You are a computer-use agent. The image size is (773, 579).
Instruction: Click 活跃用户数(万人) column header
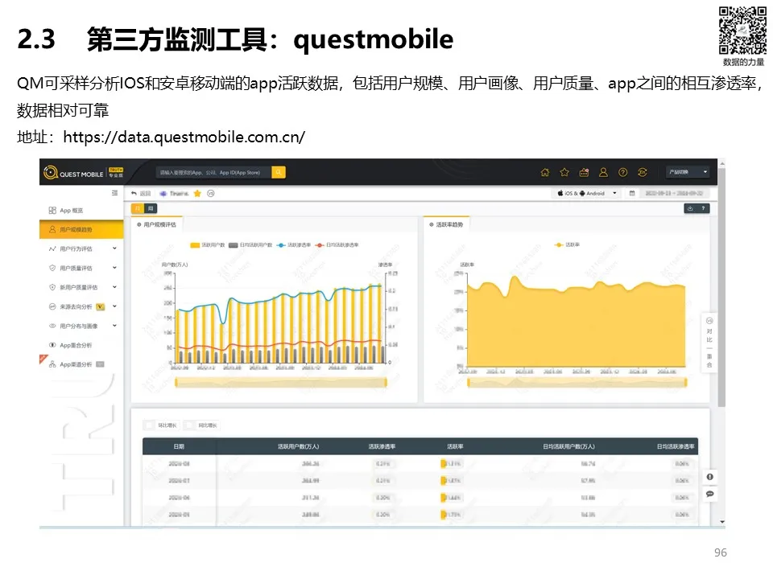pyautogui.click(x=298, y=446)
